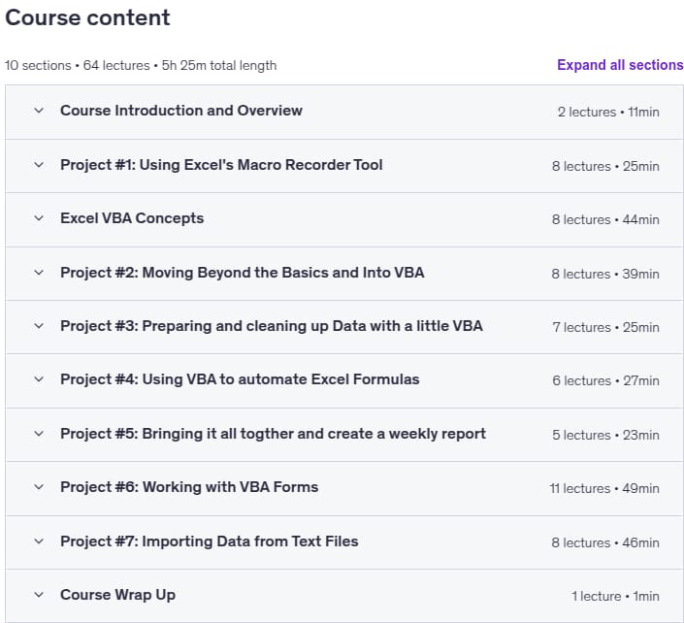The image size is (684, 623).
Task: Toggle chevron beside Project #4 Excel Formulas
Action: coord(39,379)
